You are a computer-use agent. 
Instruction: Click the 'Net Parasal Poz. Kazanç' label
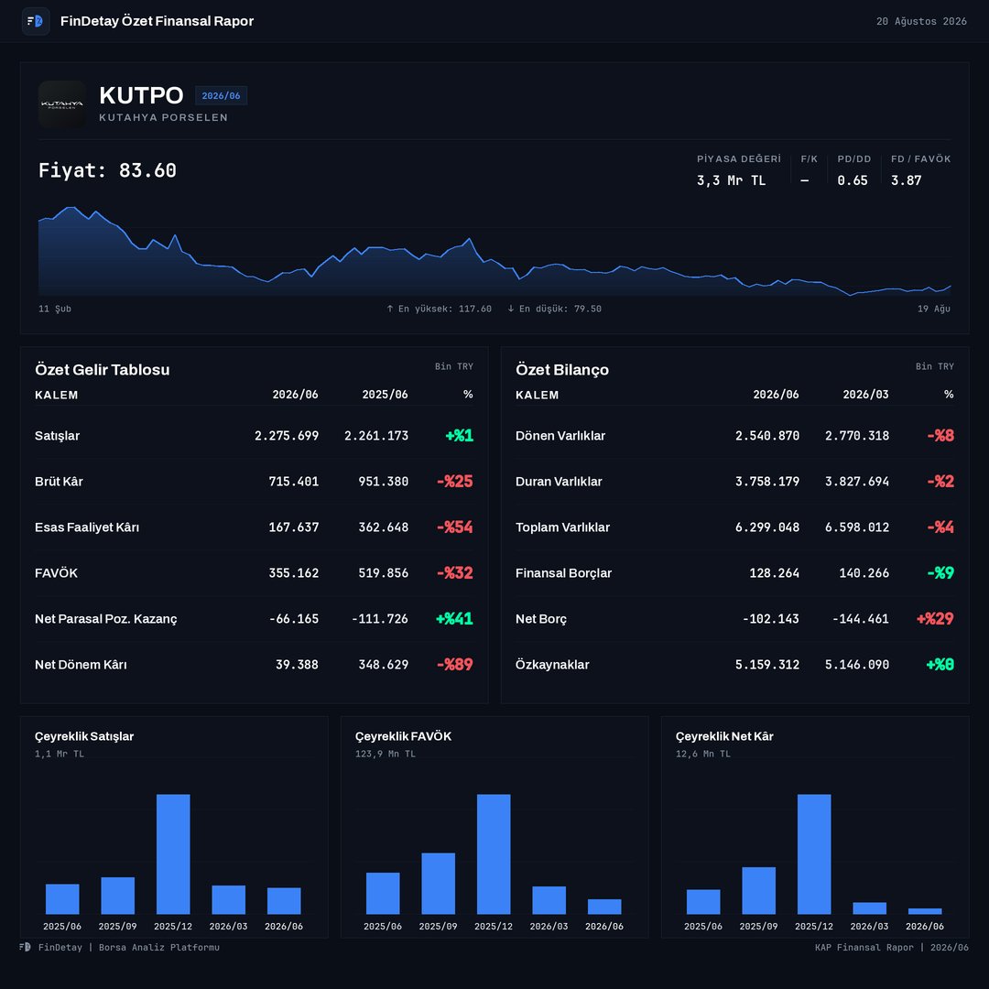tap(106, 619)
